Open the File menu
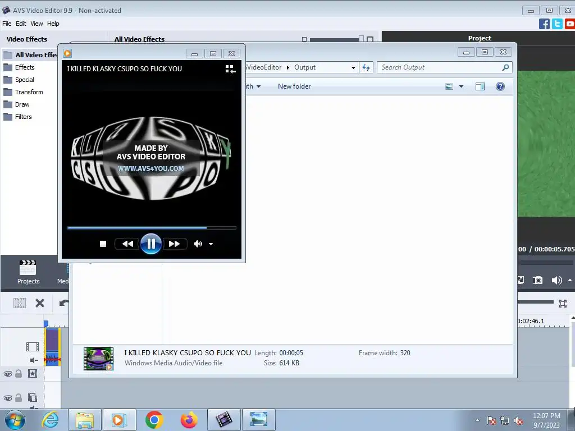 click(7, 24)
